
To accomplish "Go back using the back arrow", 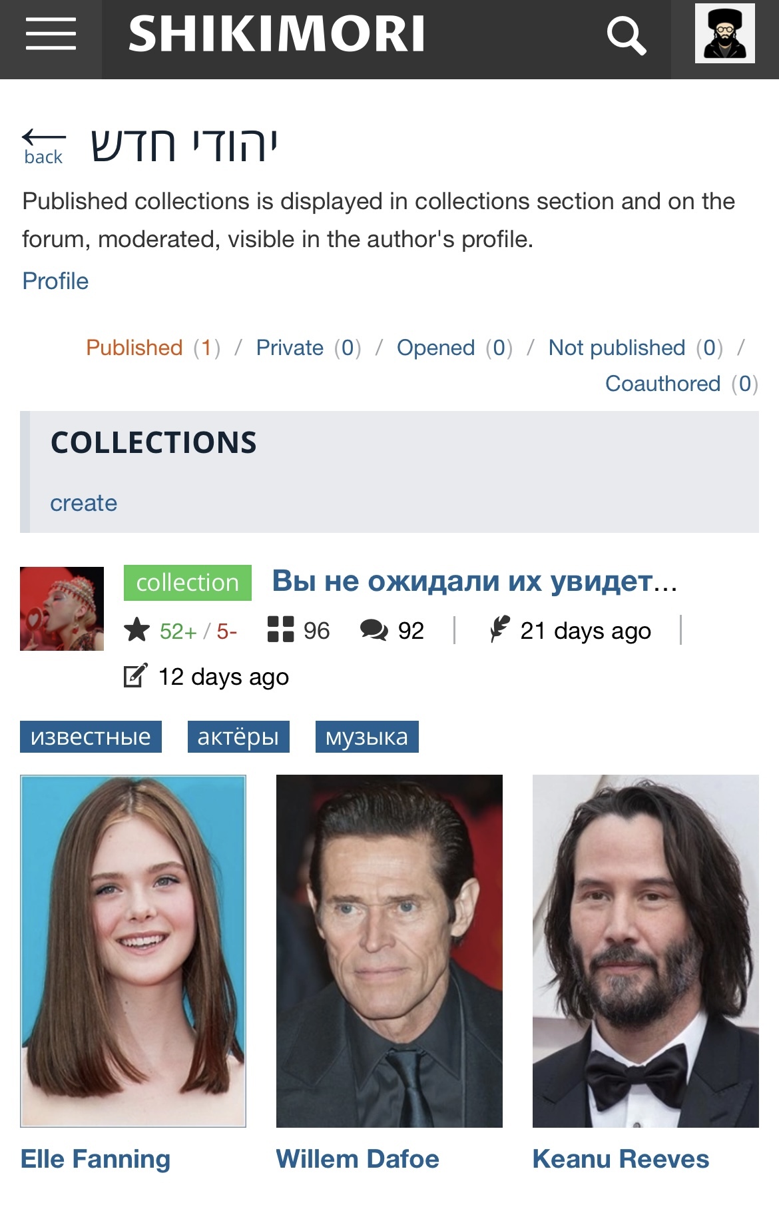I will pos(43,147).
